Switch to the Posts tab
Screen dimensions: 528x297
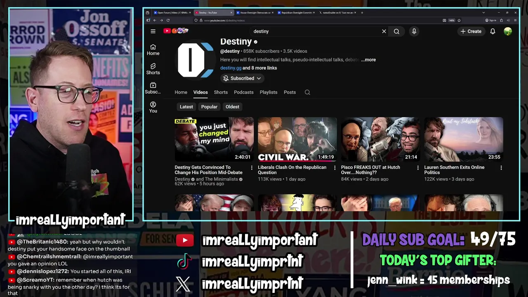[x=290, y=92]
